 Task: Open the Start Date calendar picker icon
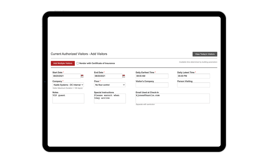82,76
